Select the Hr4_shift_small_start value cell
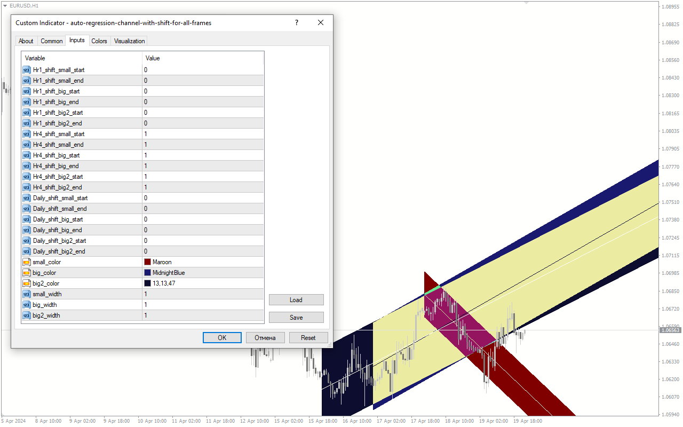This screenshot has width=683, height=427. pyautogui.click(x=203, y=134)
